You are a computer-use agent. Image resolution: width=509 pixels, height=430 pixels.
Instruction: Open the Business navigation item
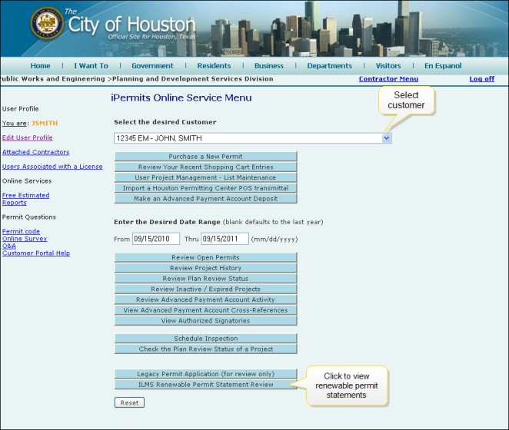269,66
